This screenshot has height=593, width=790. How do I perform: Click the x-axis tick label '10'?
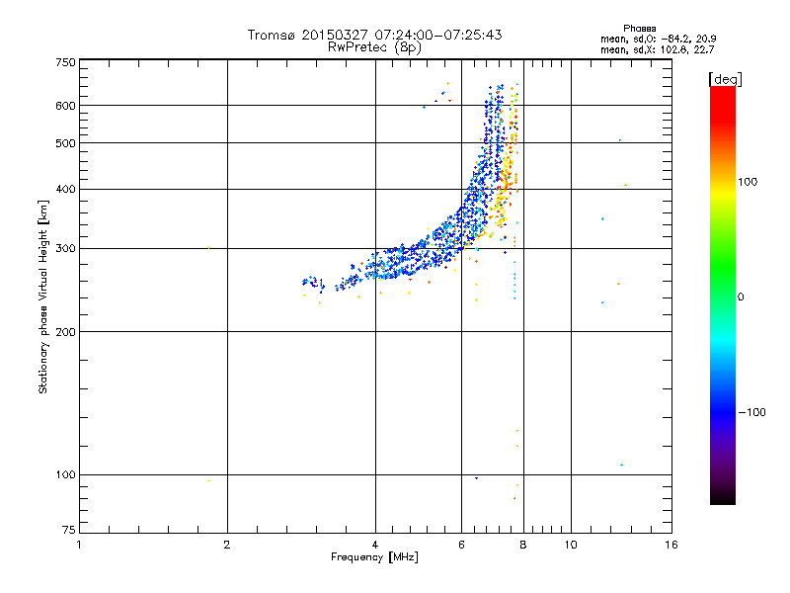coord(571,545)
